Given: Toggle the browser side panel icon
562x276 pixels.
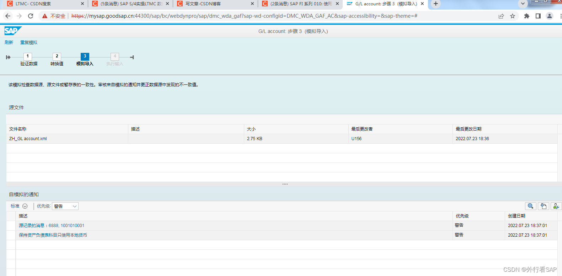Looking at the screenshot, I should pos(538,16).
